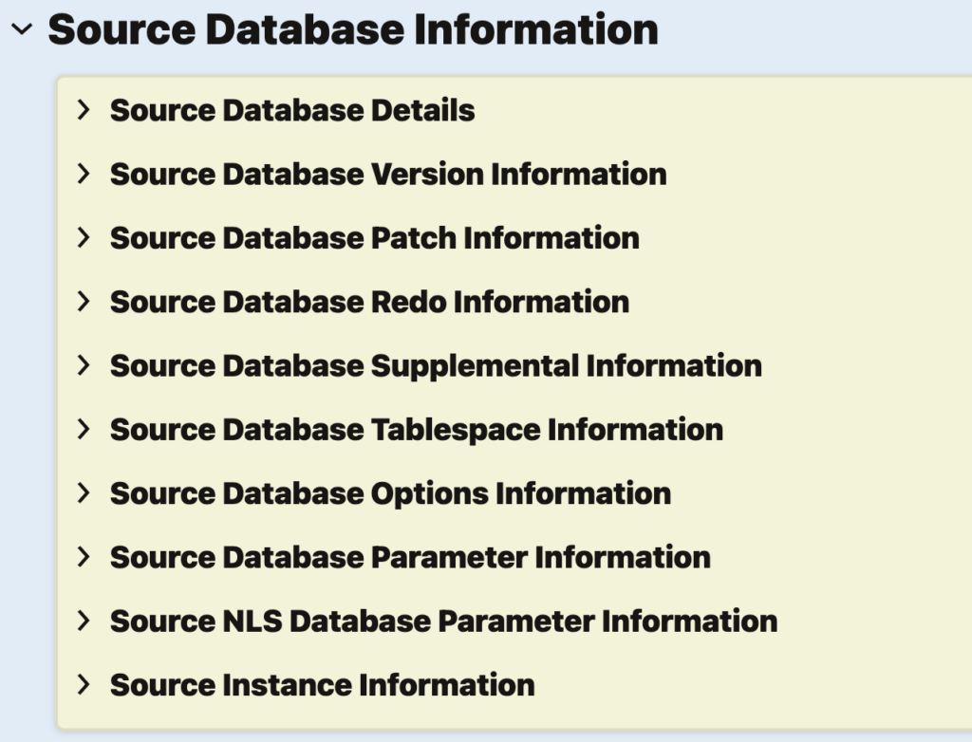Select the Source Database Tablespace Information title
This screenshot has width=972, height=742.
click(x=416, y=430)
